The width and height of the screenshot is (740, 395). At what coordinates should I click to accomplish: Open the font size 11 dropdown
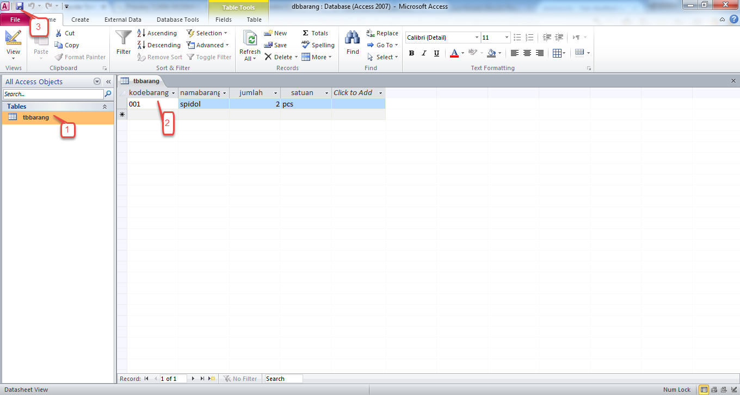pyautogui.click(x=507, y=37)
